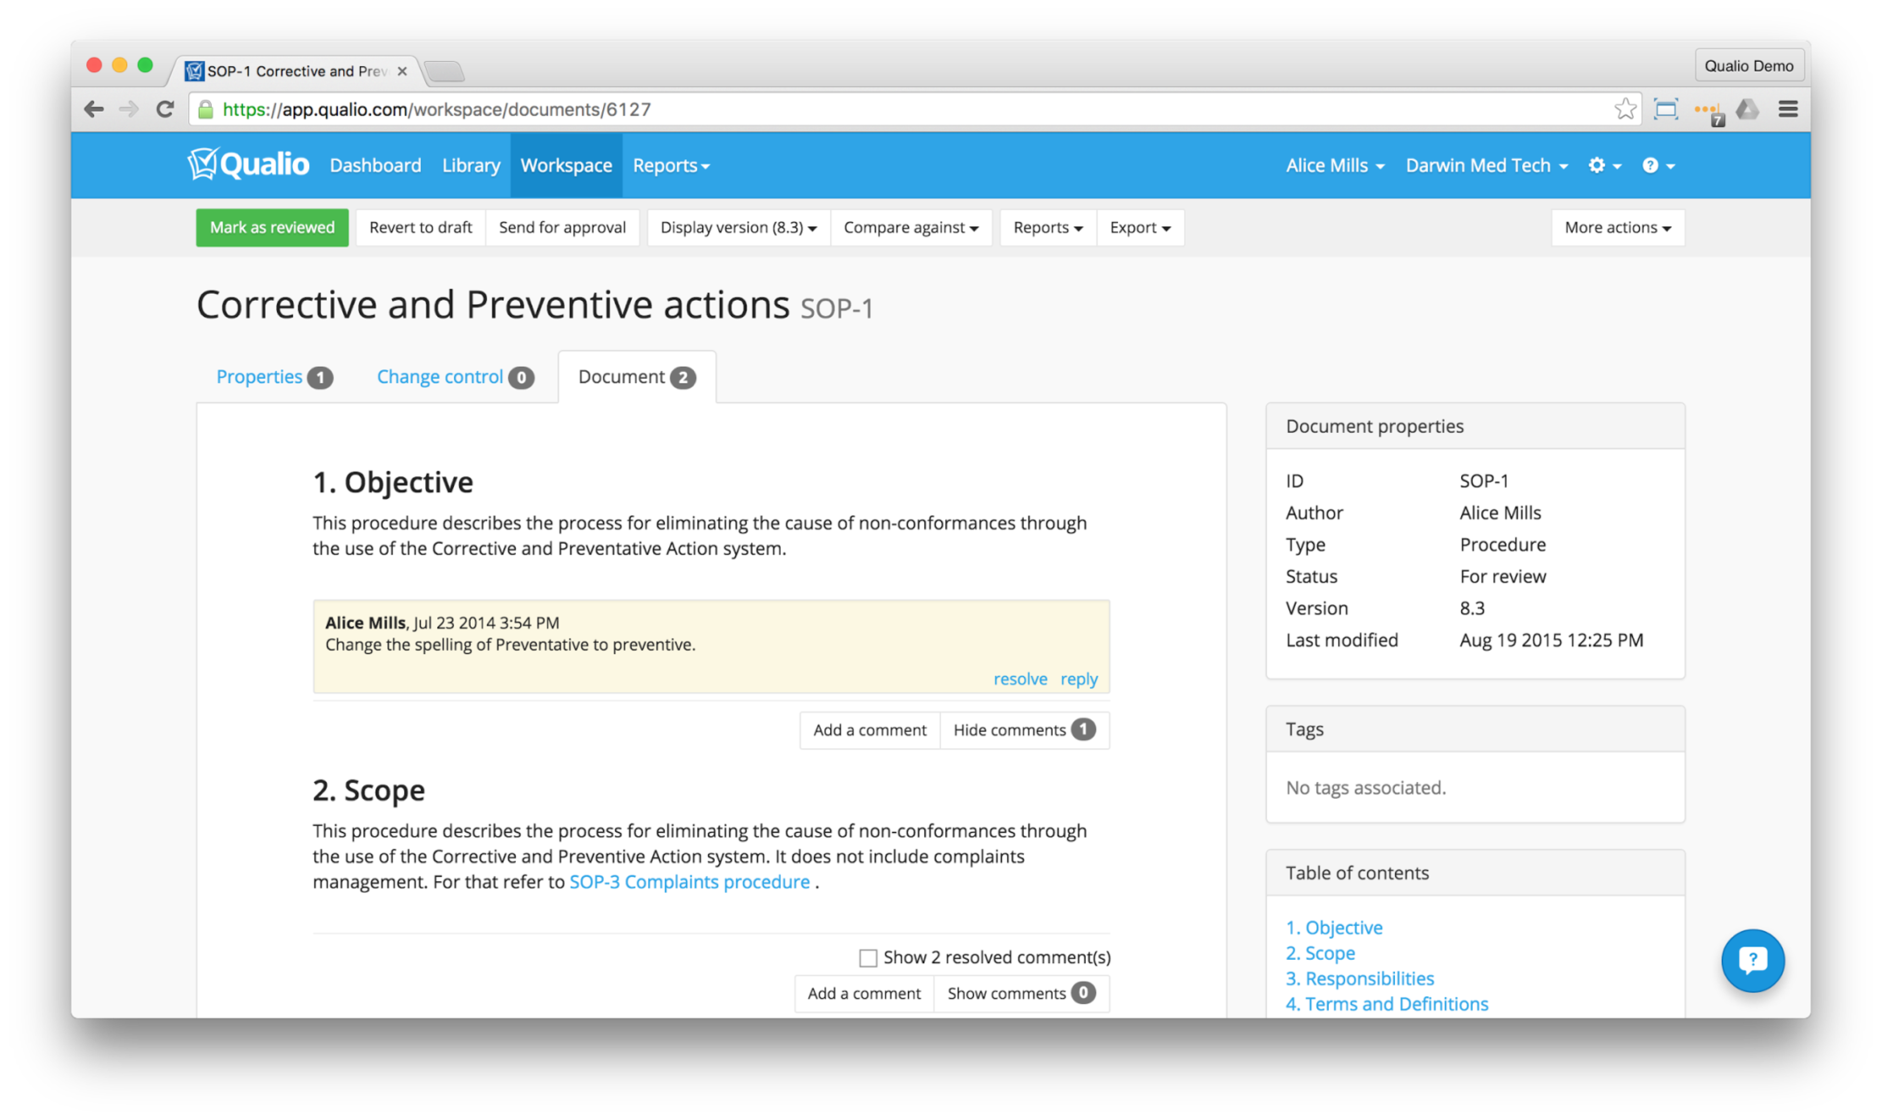Reload the page in browser
Screen dimensions: 1882x1120
click(x=165, y=110)
